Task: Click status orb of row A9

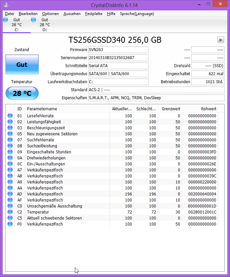Action: pos(10,182)
